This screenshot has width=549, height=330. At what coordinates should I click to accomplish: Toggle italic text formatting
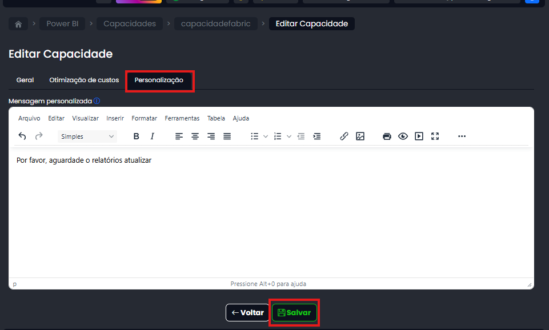tap(152, 136)
